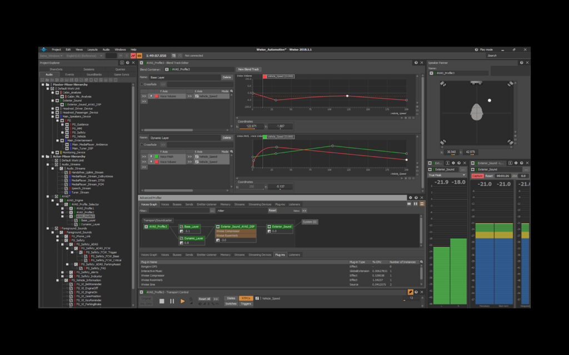This screenshot has width=569, height=355.
Task: Click the white position dot in Speaker Panner
Action: click(x=490, y=100)
